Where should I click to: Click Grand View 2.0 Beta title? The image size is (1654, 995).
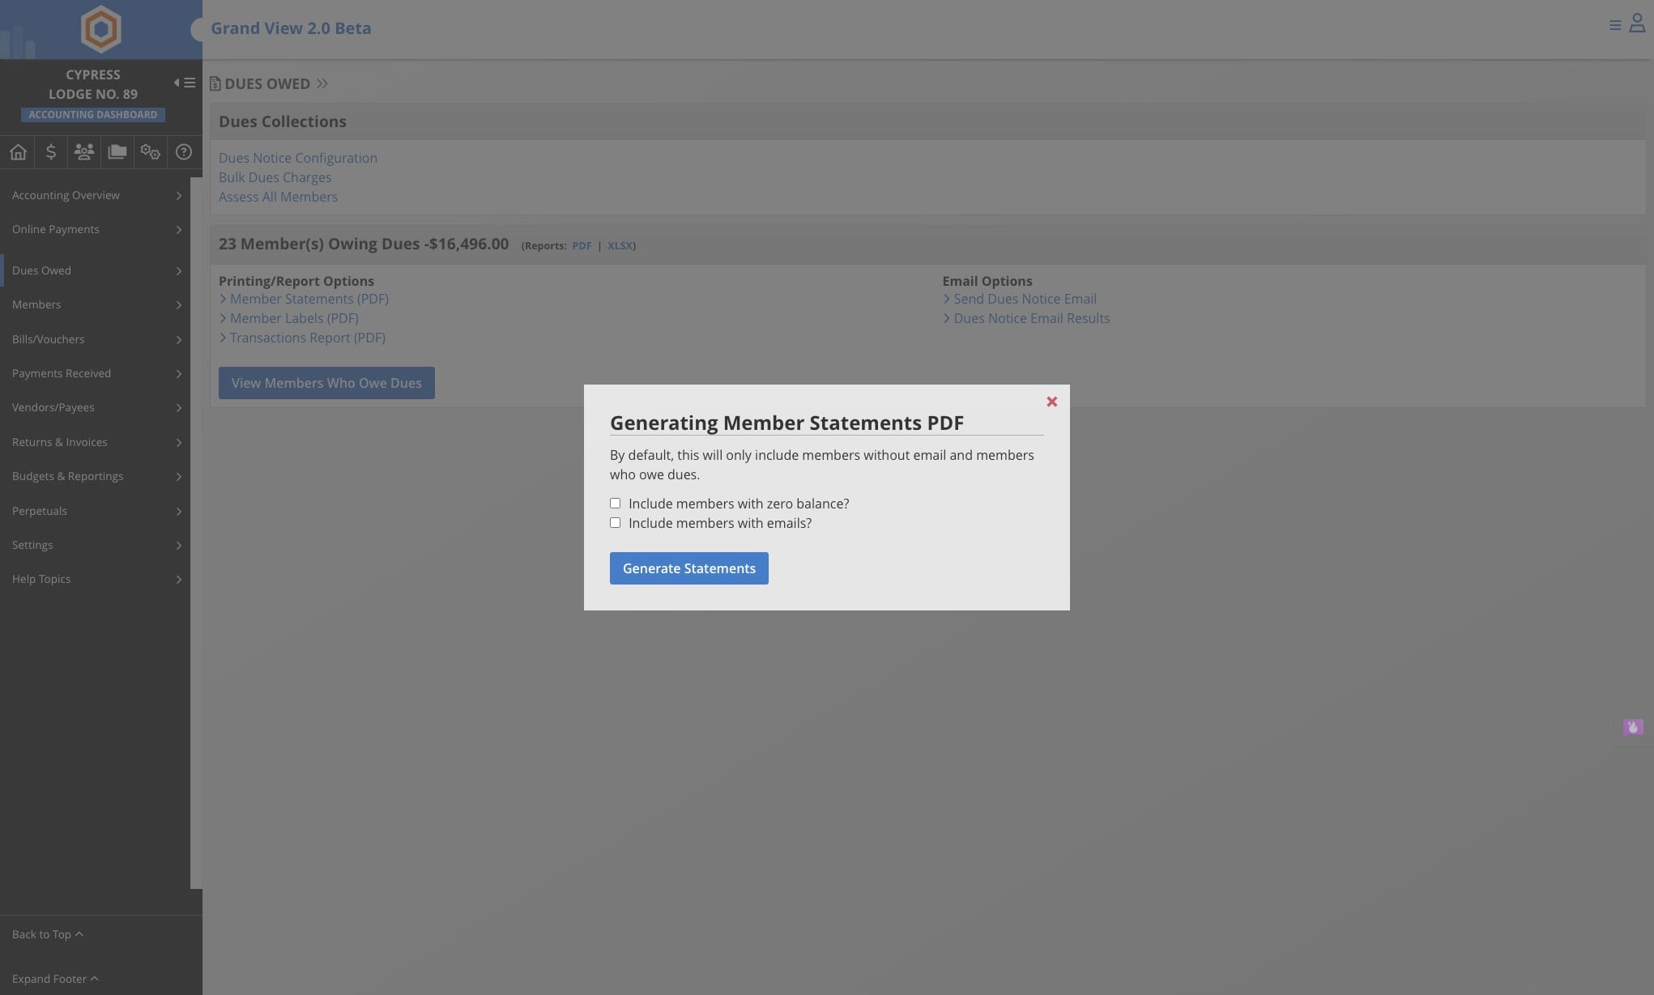[x=291, y=28]
